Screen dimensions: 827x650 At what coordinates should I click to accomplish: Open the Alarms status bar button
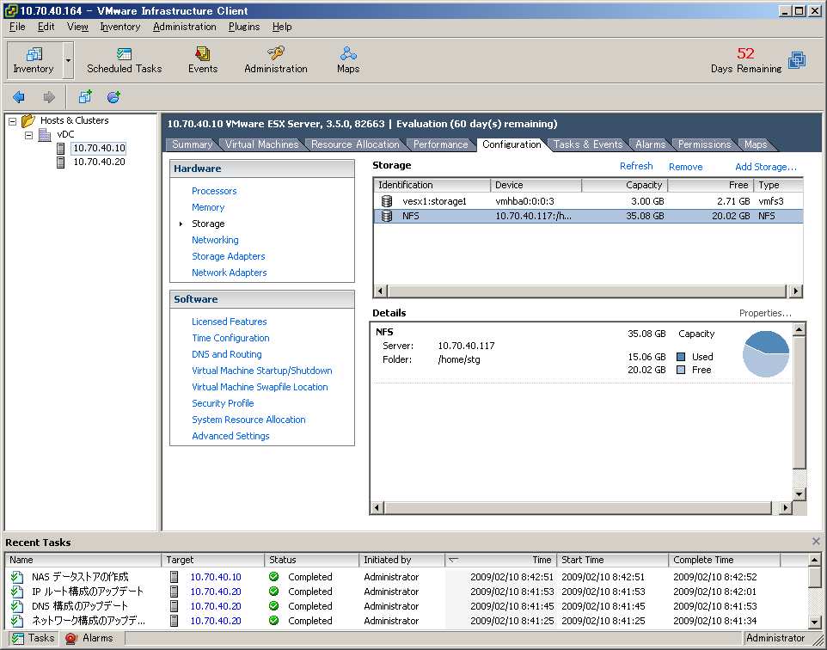(89, 638)
